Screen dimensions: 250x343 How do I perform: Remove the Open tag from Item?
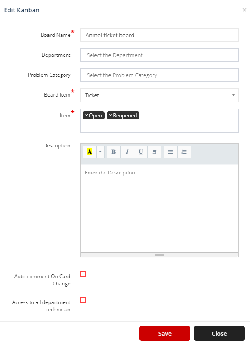pyautogui.click(x=86, y=116)
